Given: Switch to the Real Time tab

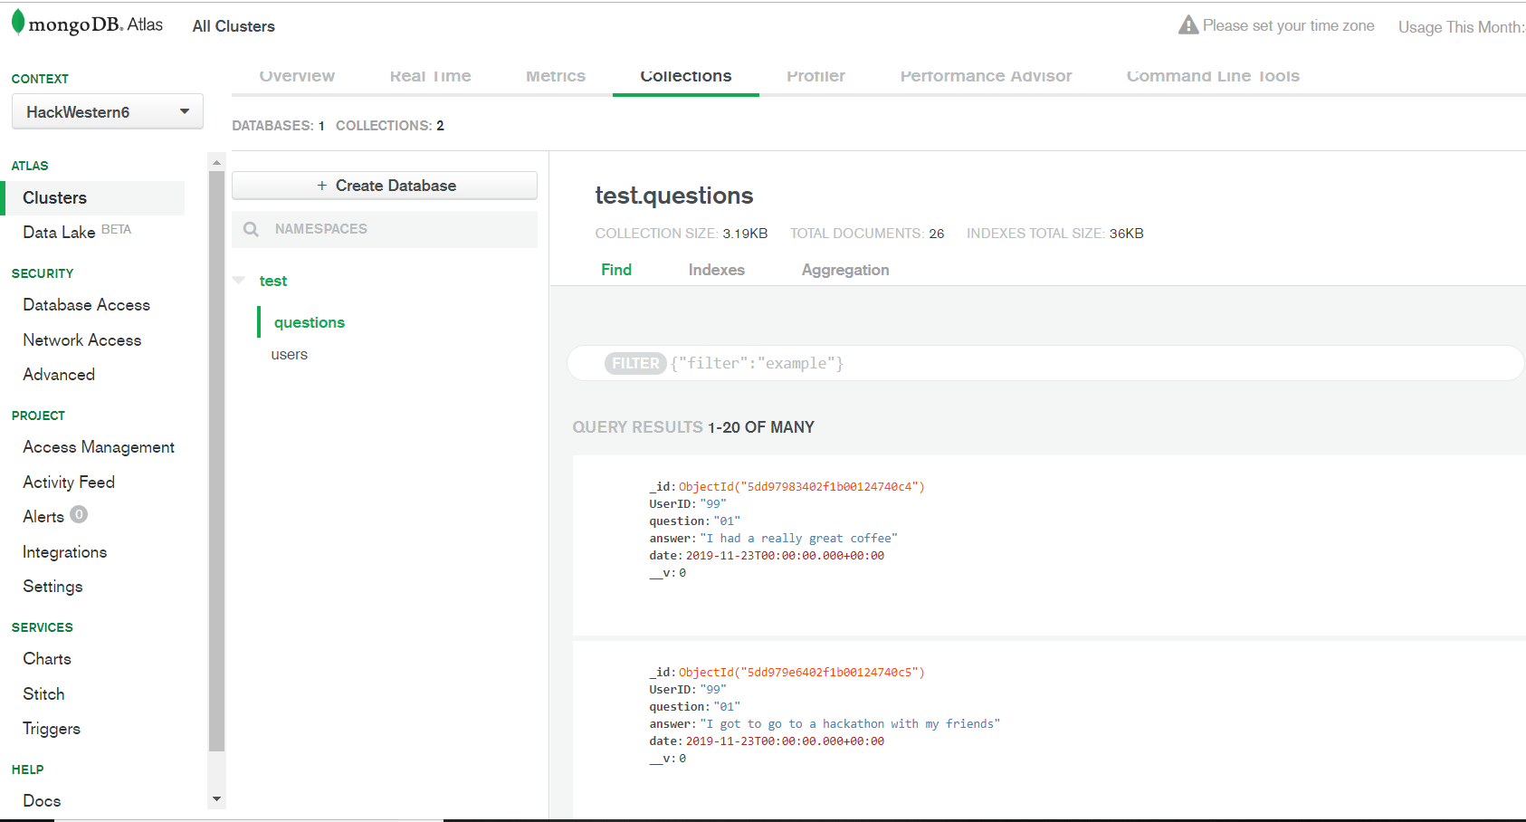Looking at the screenshot, I should 430,76.
